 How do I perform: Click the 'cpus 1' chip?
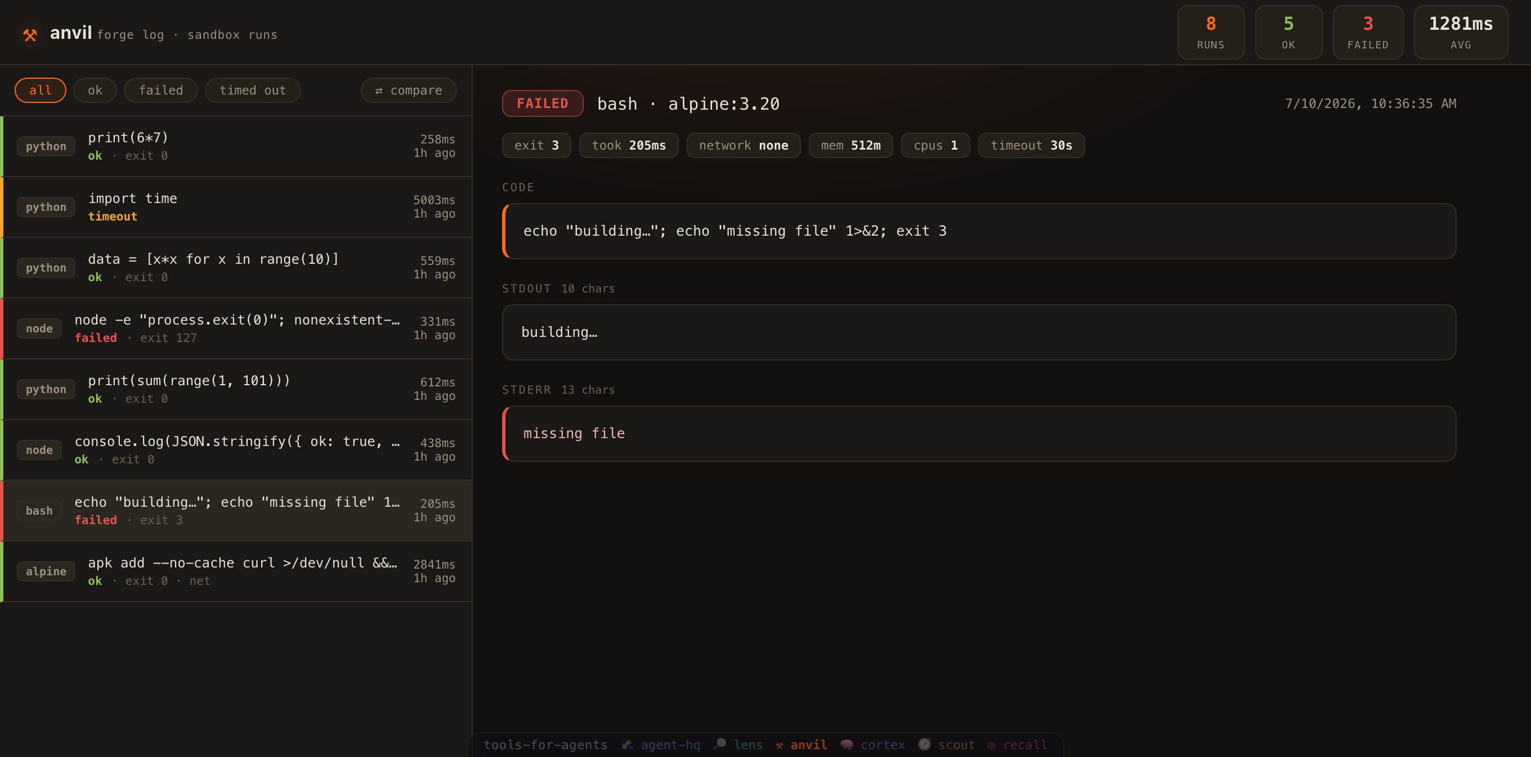(935, 146)
